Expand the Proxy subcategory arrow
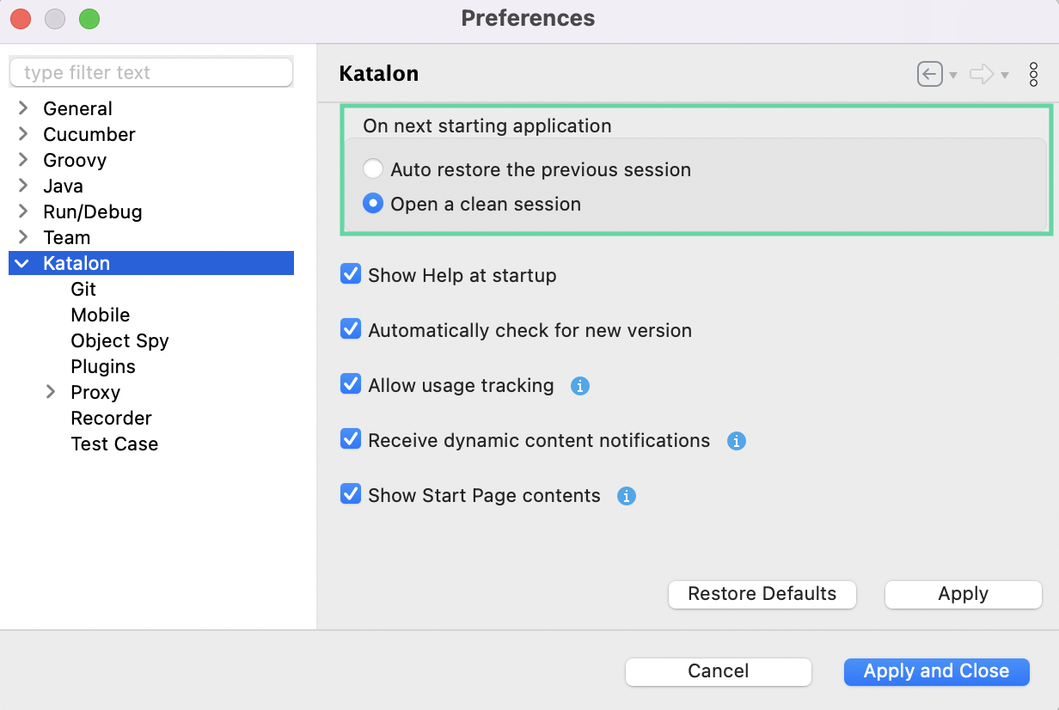 (x=52, y=392)
